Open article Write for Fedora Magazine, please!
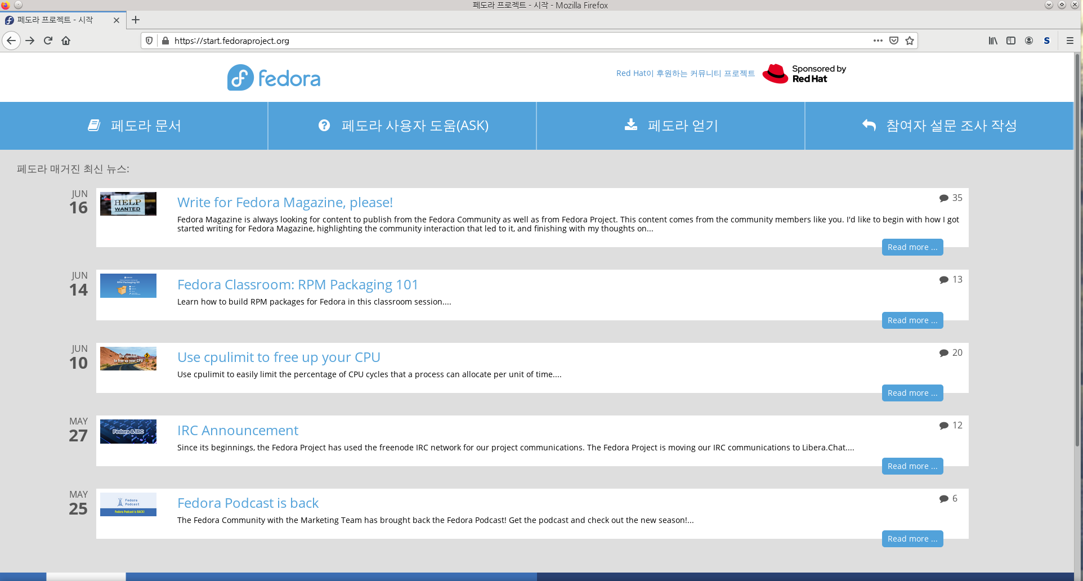The image size is (1083, 581). click(285, 202)
